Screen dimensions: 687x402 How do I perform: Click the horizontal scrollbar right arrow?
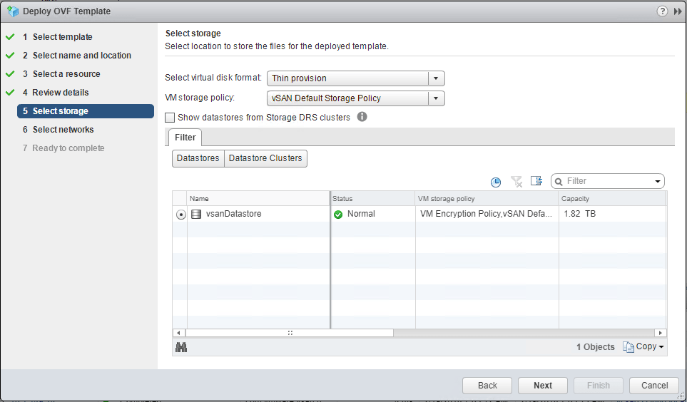[x=661, y=333]
